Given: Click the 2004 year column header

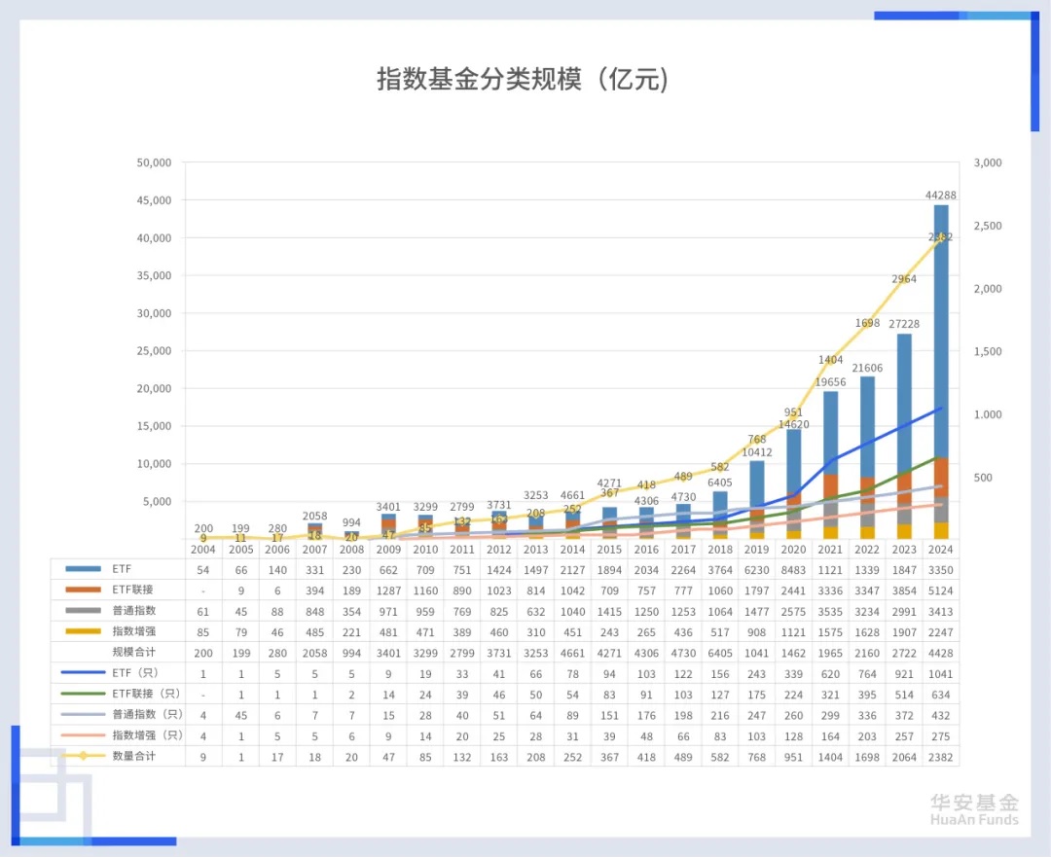Looking at the screenshot, I should [x=203, y=549].
